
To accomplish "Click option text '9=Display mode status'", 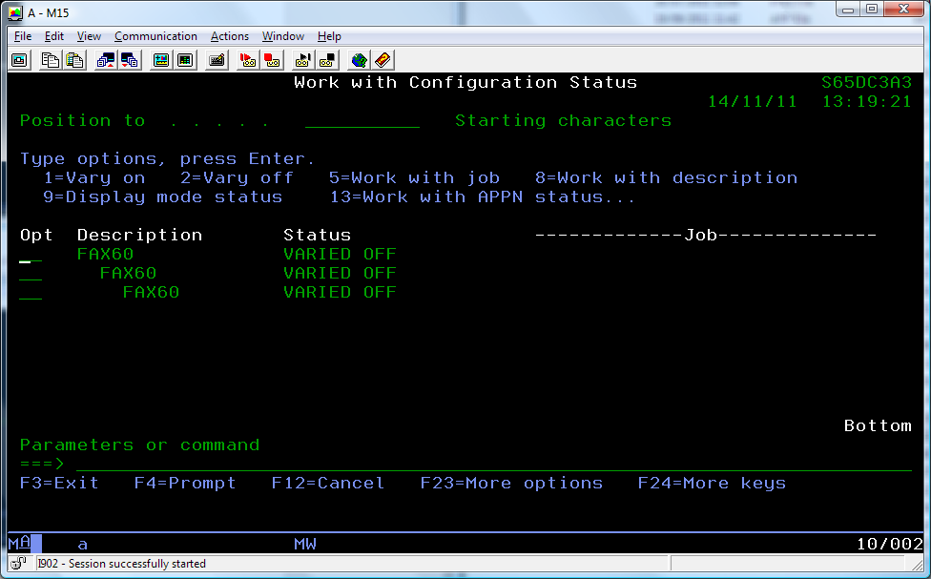I will [163, 197].
